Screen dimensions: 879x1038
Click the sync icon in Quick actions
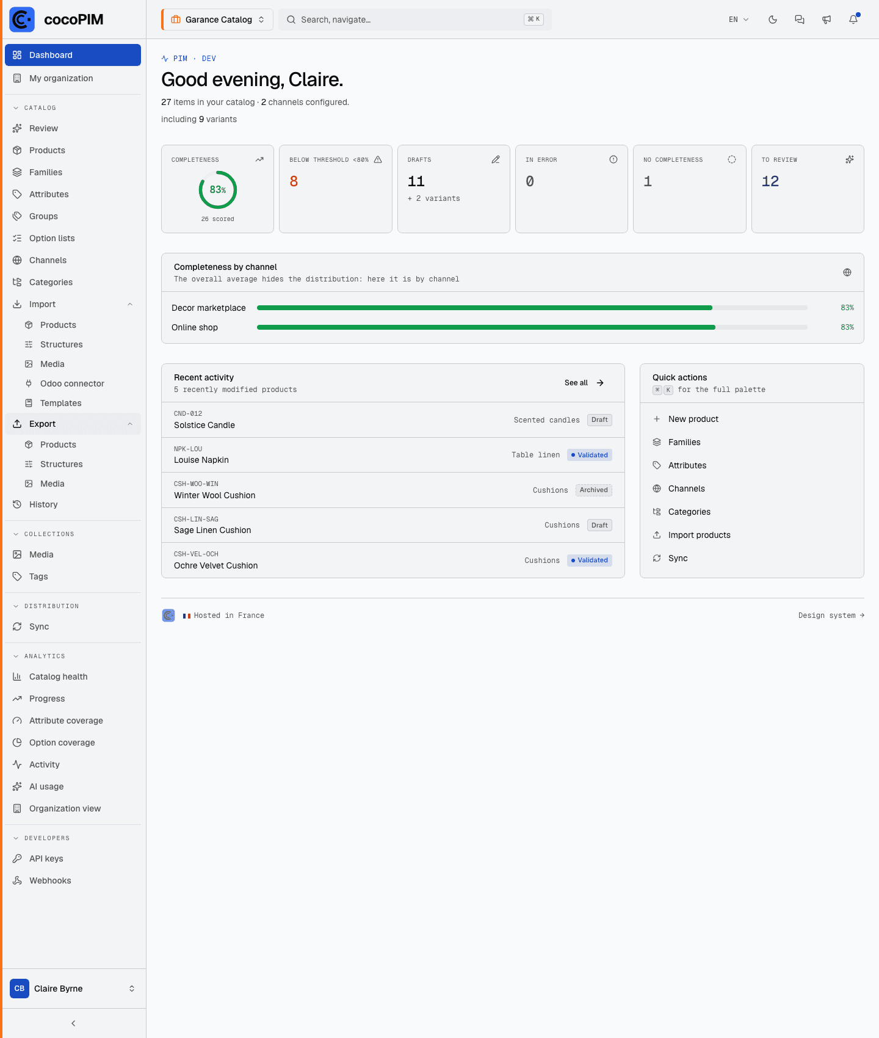[x=657, y=558]
